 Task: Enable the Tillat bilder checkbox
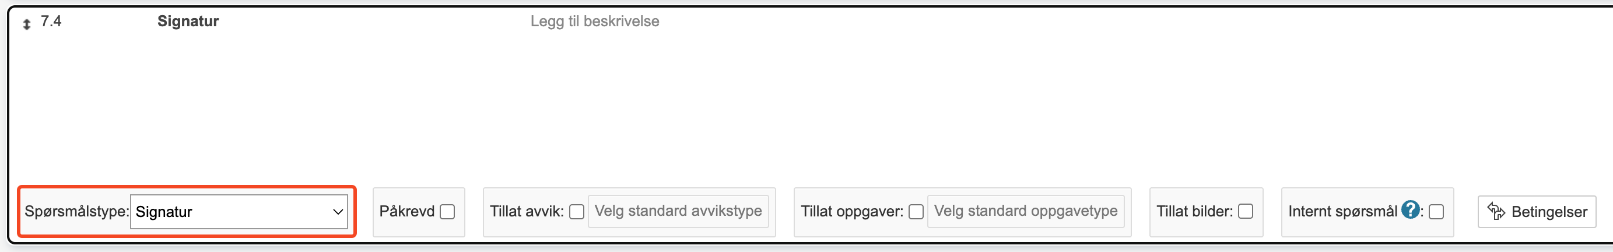pos(1246,212)
